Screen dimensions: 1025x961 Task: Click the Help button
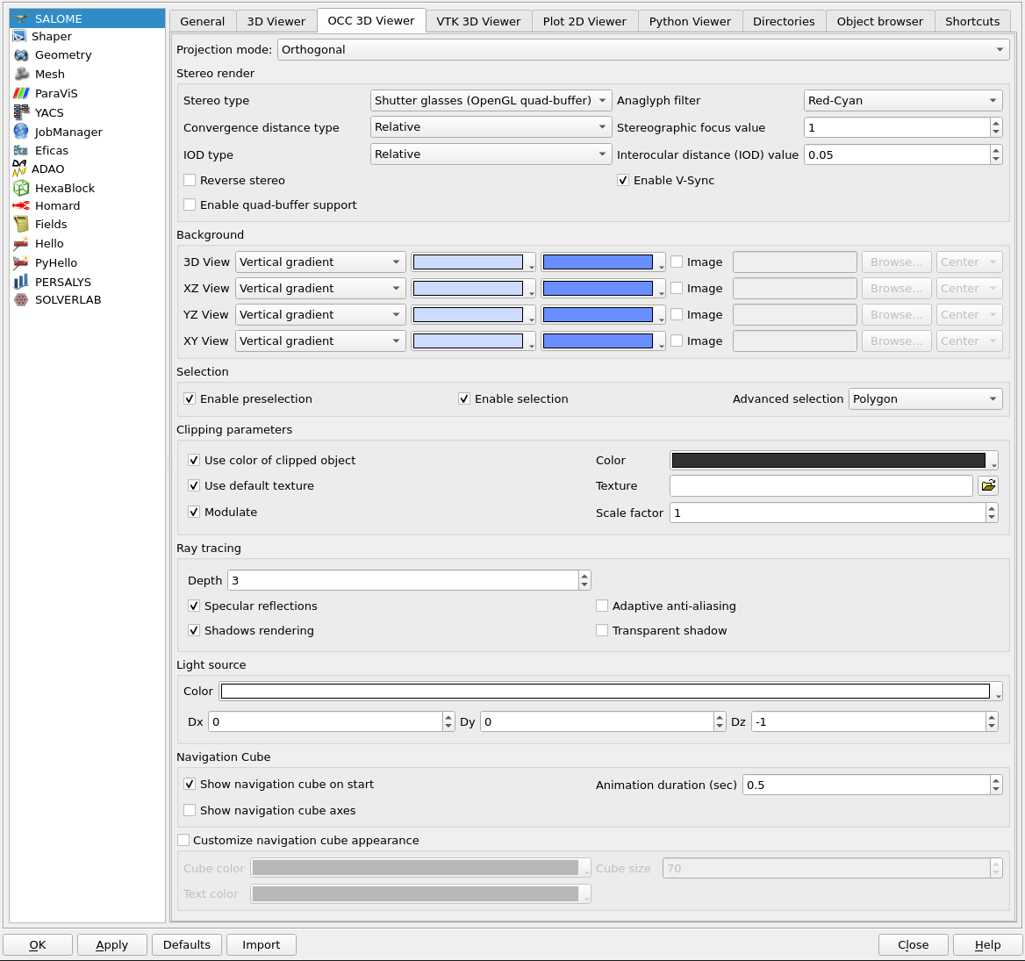pyautogui.click(x=987, y=945)
